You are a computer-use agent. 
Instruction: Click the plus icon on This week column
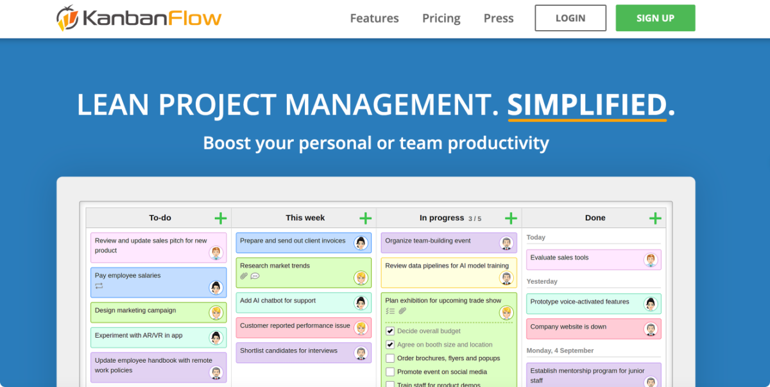pos(365,218)
